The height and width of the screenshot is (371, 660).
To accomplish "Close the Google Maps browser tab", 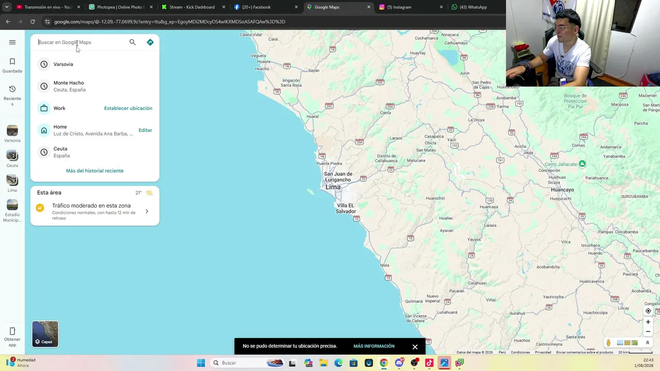I will click(369, 7).
